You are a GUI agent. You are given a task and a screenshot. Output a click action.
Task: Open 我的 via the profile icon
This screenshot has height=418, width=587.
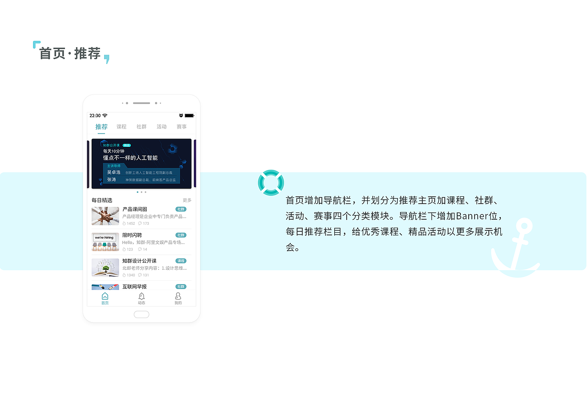click(x=178, y=296)
